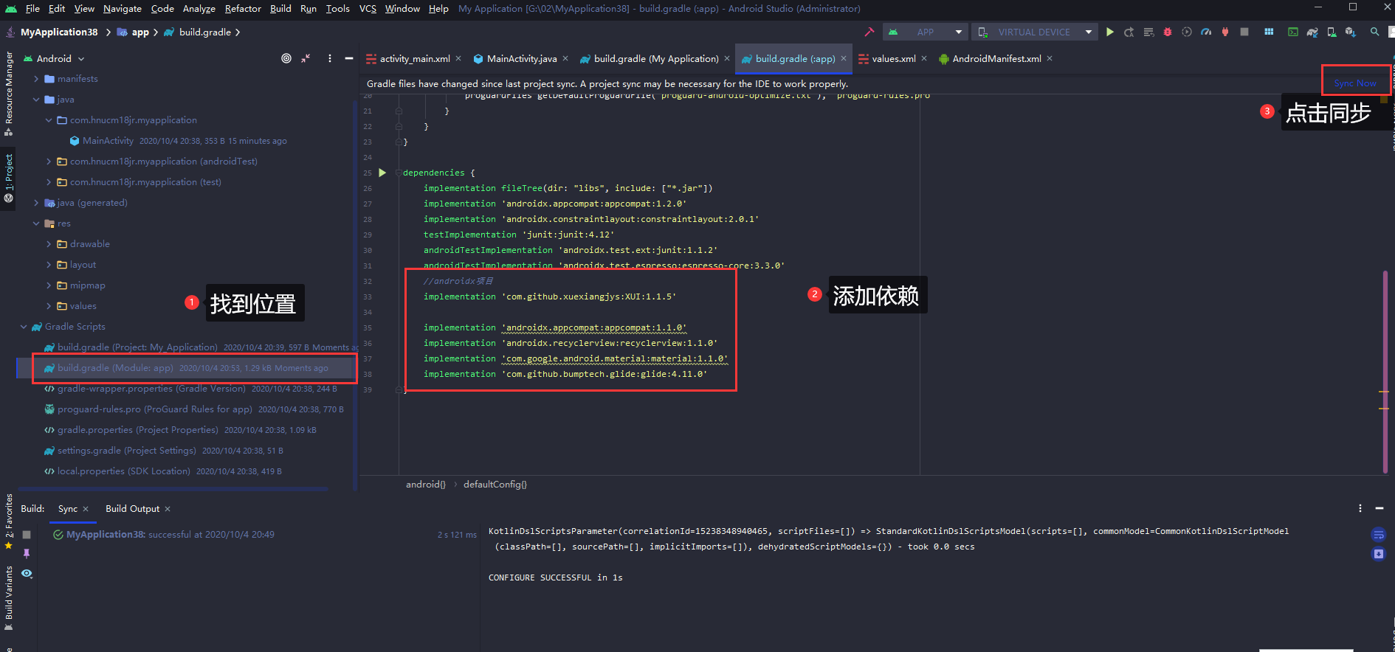Open Project panel options (three dots)
Viewport: 1395px width, 652px height.
point(329,58)
